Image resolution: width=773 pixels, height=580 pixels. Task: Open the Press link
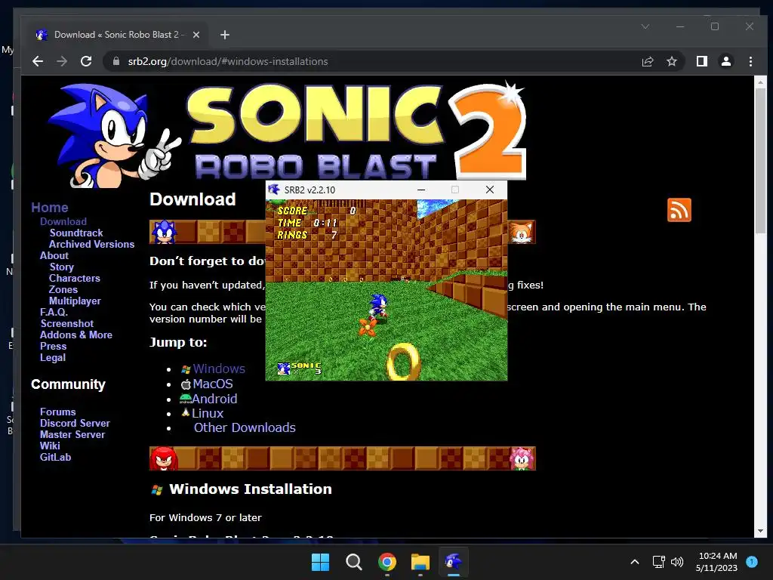pos(54,346)
